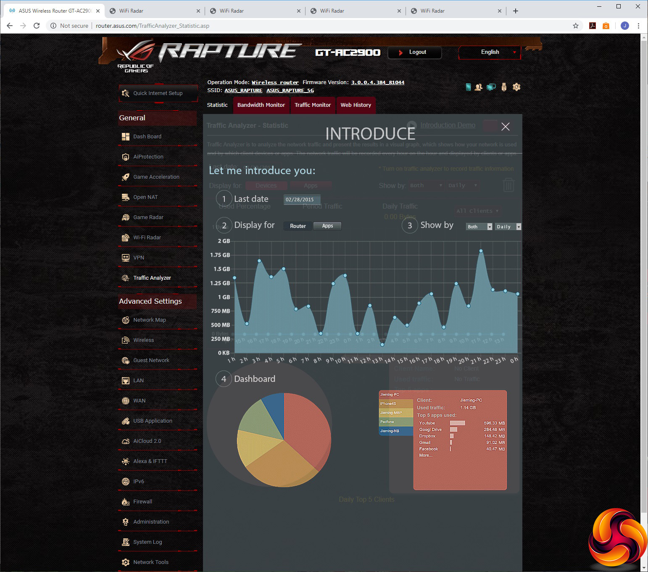The height and width of the screenshot is (572, 648).
Task: Close the Introduce overlay with X
Action: click(506, 127)
